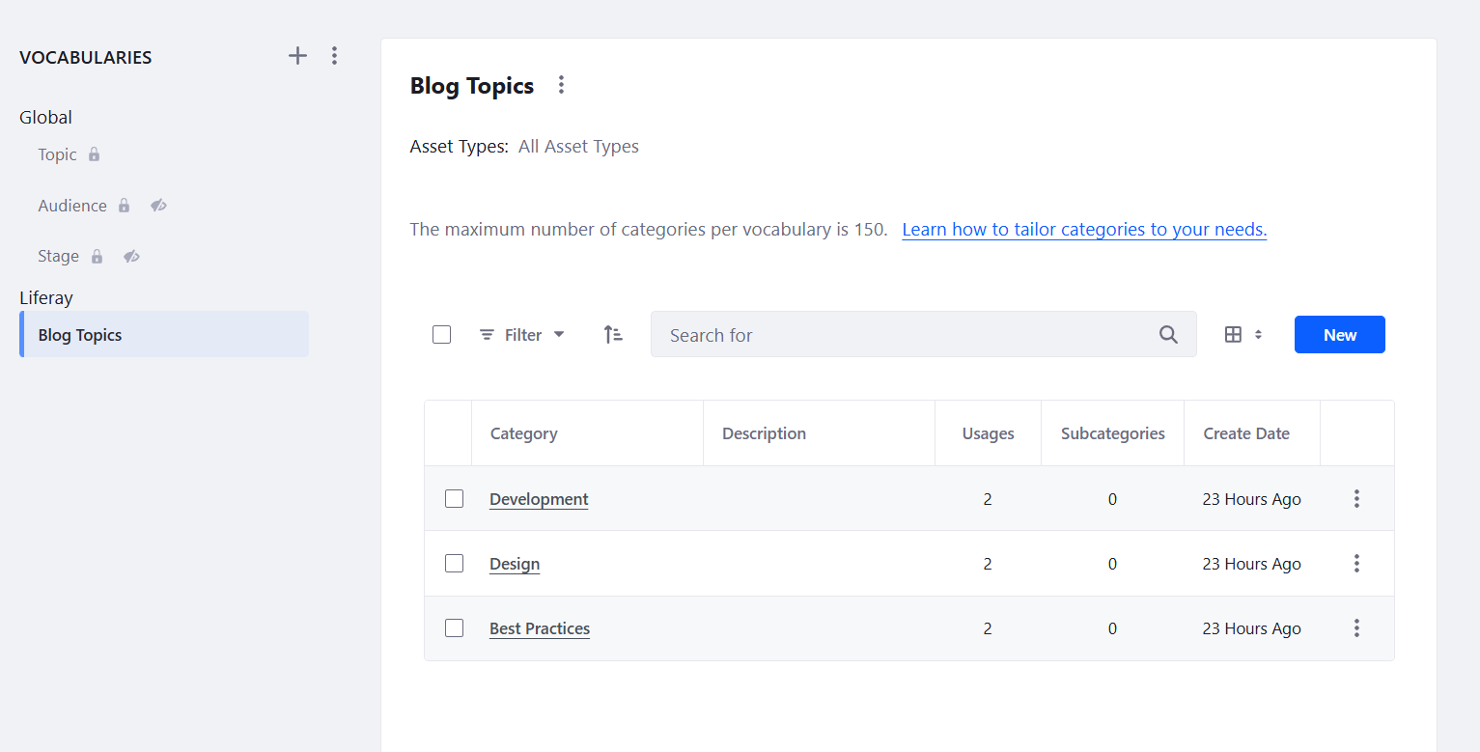Click Global group label in sidebar
The height and width of the screenshot is (752, 1480).
[x=45, y=117]
